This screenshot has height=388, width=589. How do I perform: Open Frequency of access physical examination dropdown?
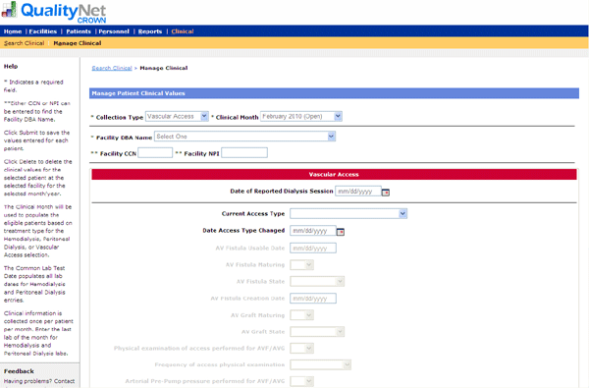pyautogui.click(x=321, y=365)
